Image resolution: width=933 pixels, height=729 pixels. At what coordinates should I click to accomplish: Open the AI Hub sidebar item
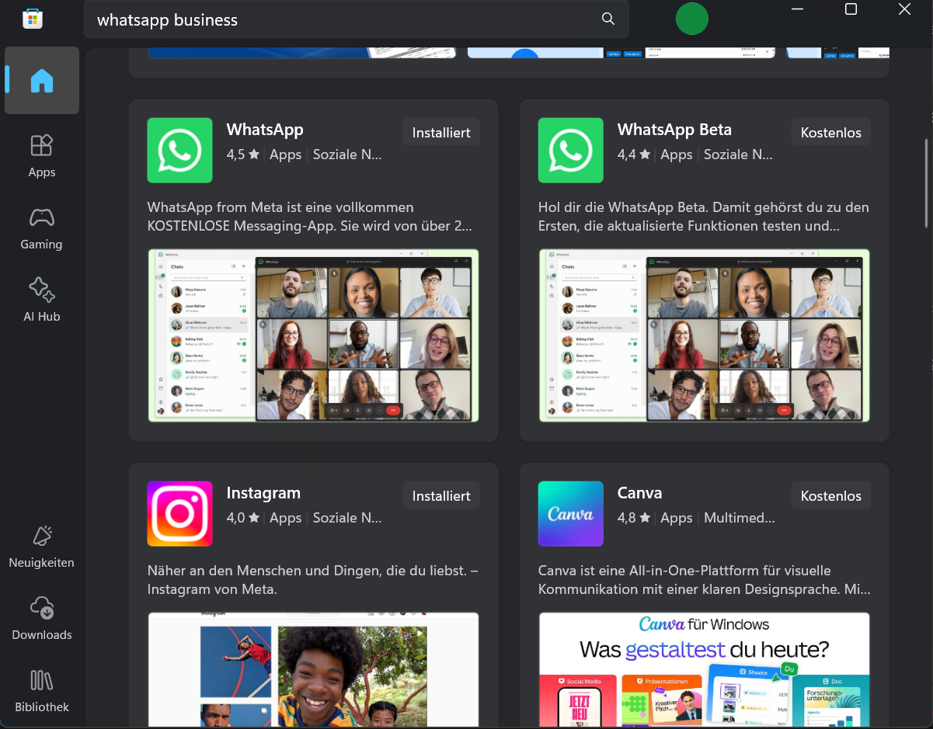(42, 300)
